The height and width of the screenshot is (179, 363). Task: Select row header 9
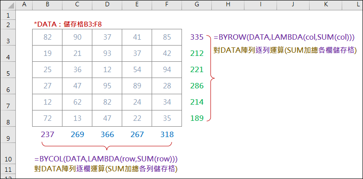[8, 134]
